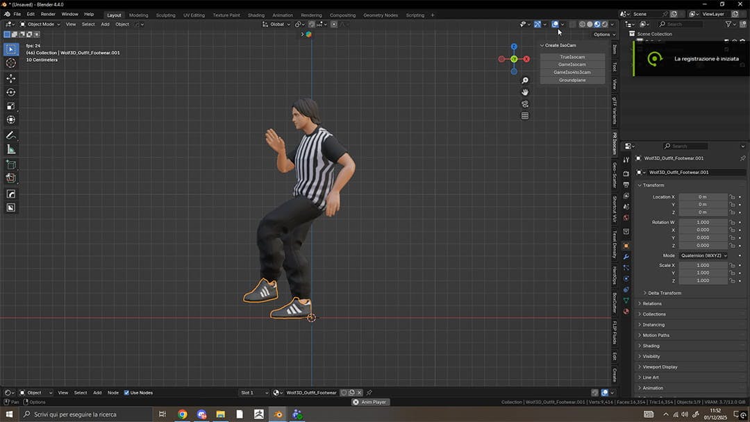Click the zoom magnifier viewport gizmo
Screen dimensions: 750x422
pos(525,81)
